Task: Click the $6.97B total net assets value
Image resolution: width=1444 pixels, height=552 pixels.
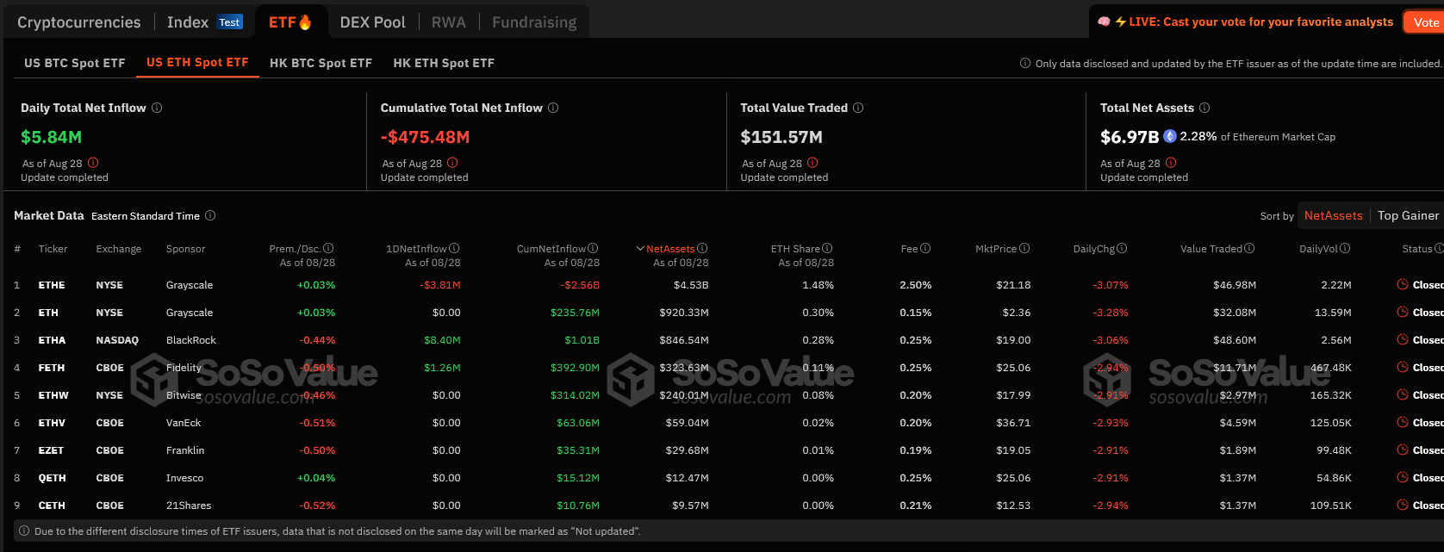Action: click(x=1130, y=137)
